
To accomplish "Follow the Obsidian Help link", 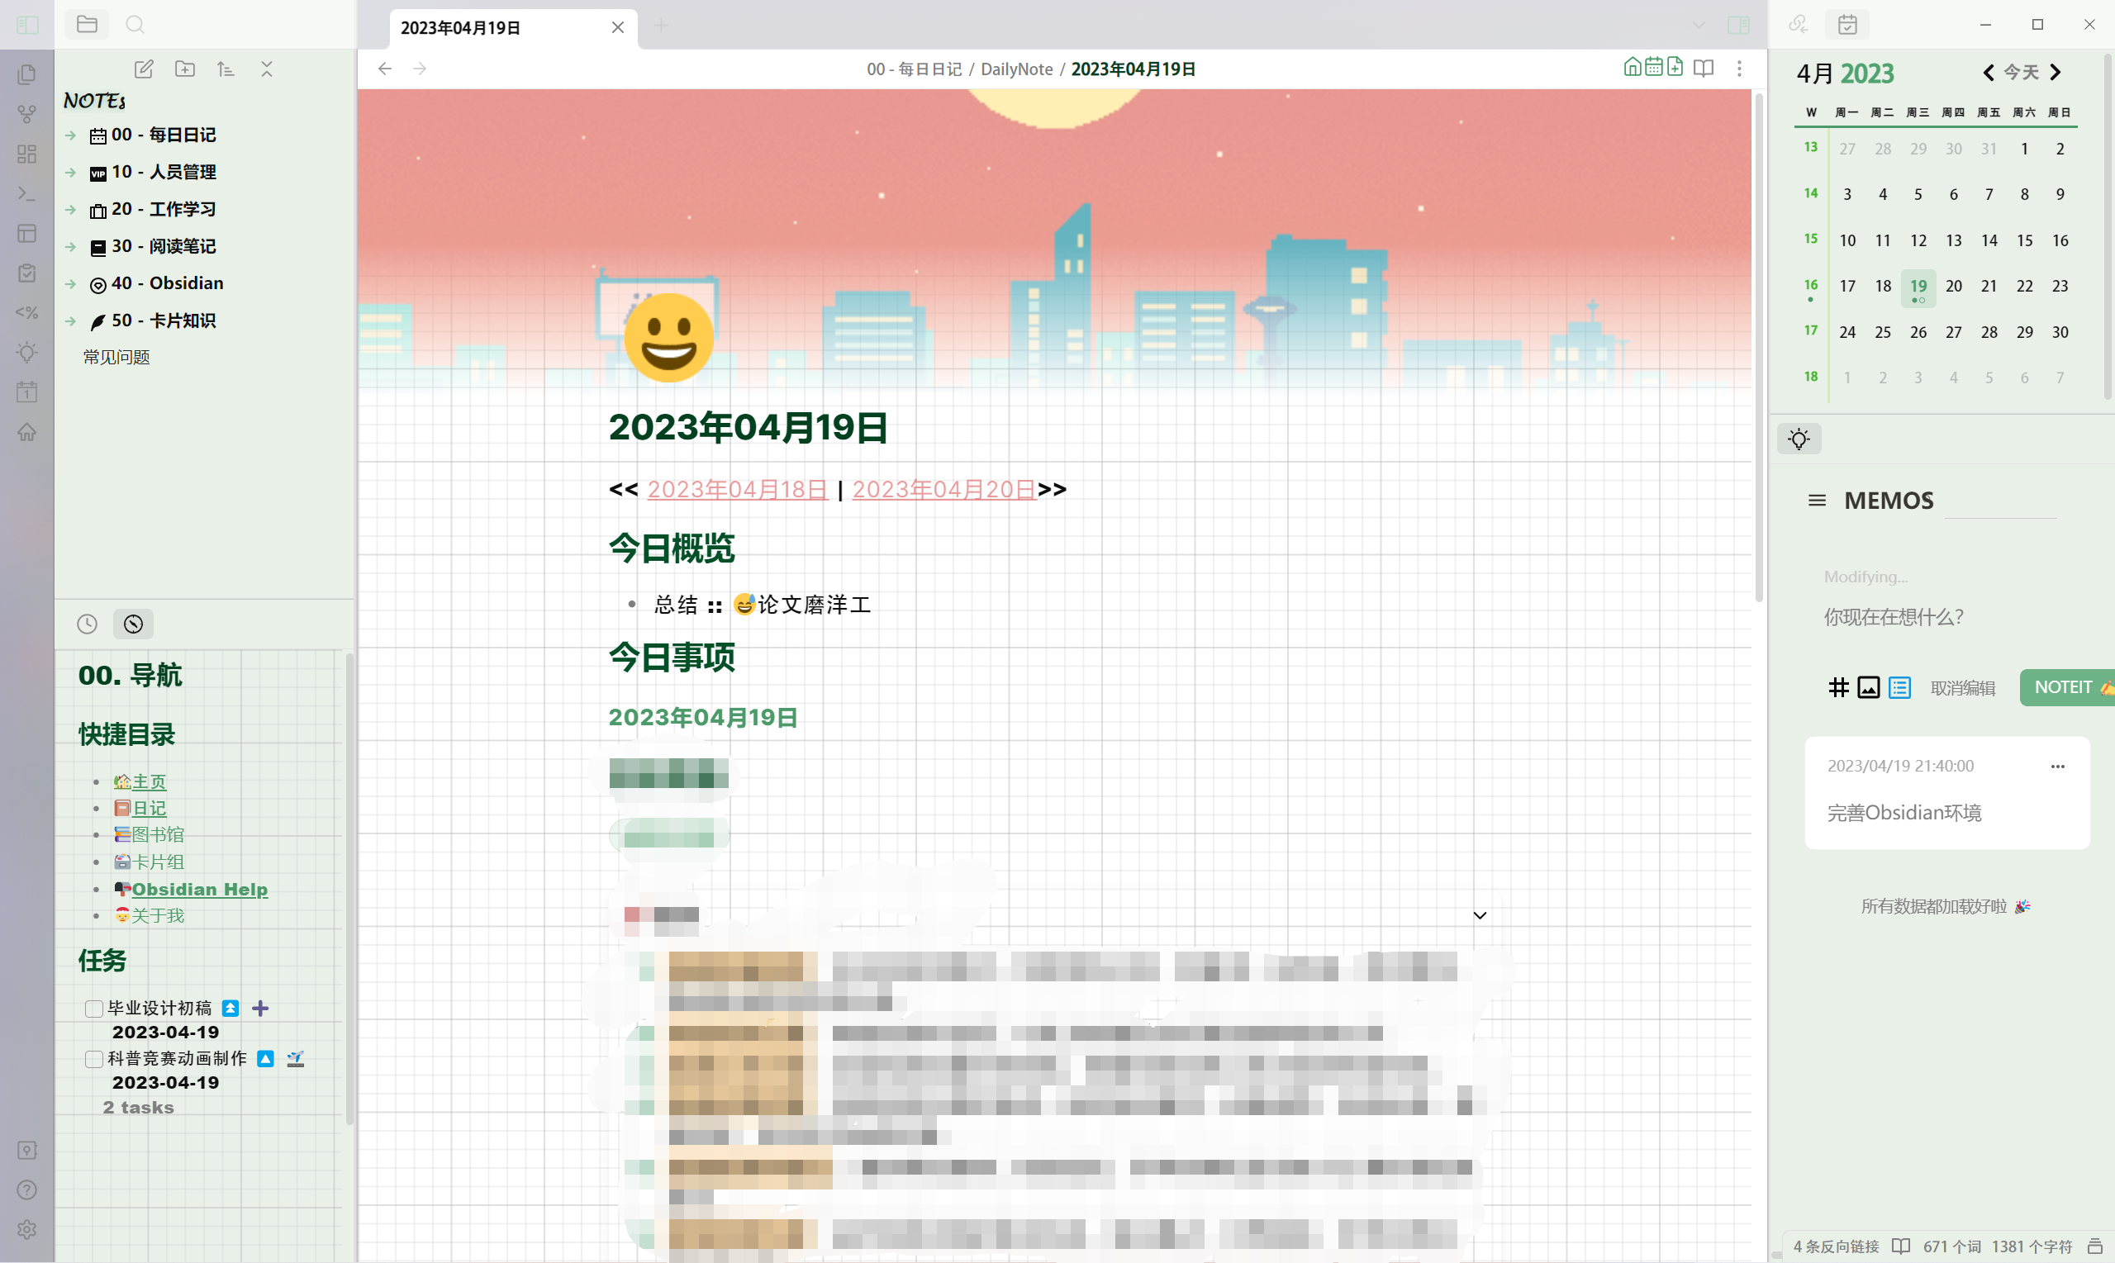I will [199, 889].
